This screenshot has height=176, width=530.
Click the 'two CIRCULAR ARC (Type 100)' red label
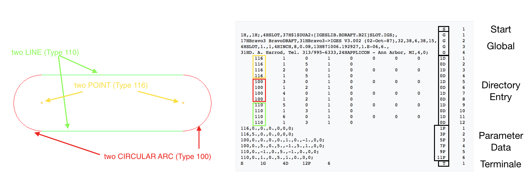(157, 156)
